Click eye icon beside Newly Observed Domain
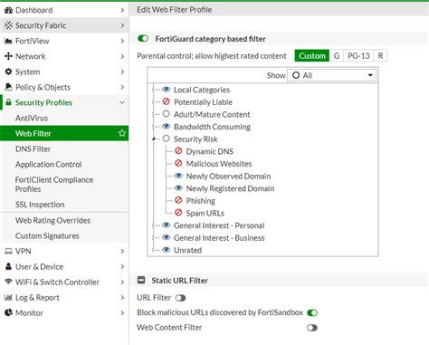The height and width of the screenshot is (345, 429). tap(178, 176)
